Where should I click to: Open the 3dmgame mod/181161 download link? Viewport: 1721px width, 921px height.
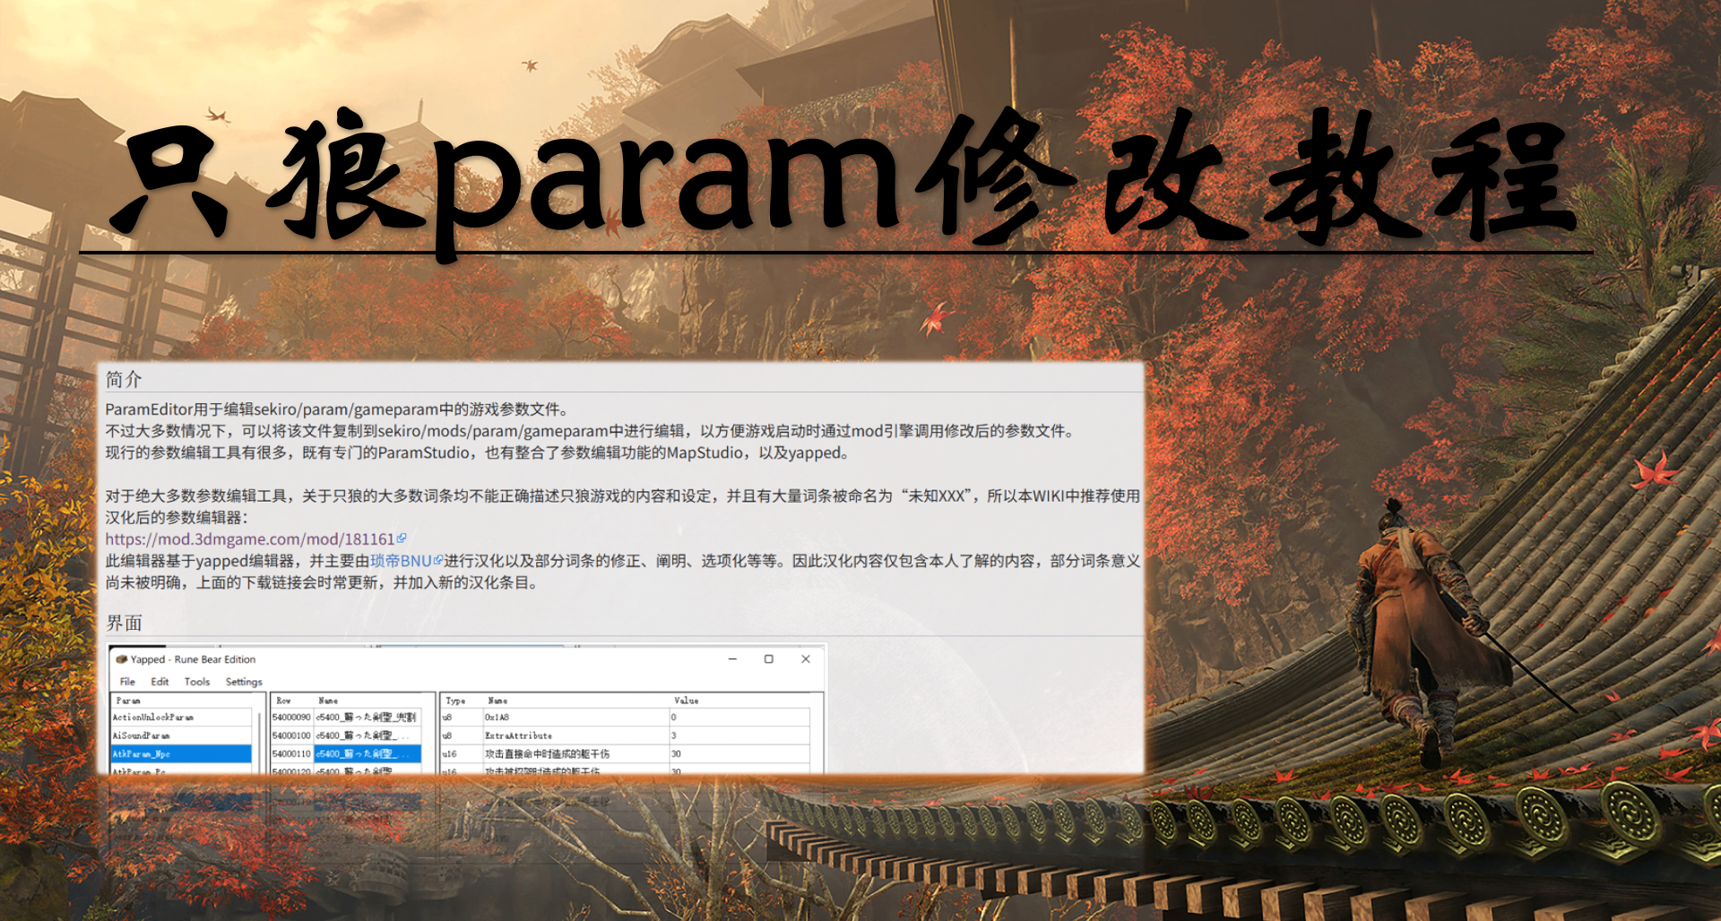250,539
